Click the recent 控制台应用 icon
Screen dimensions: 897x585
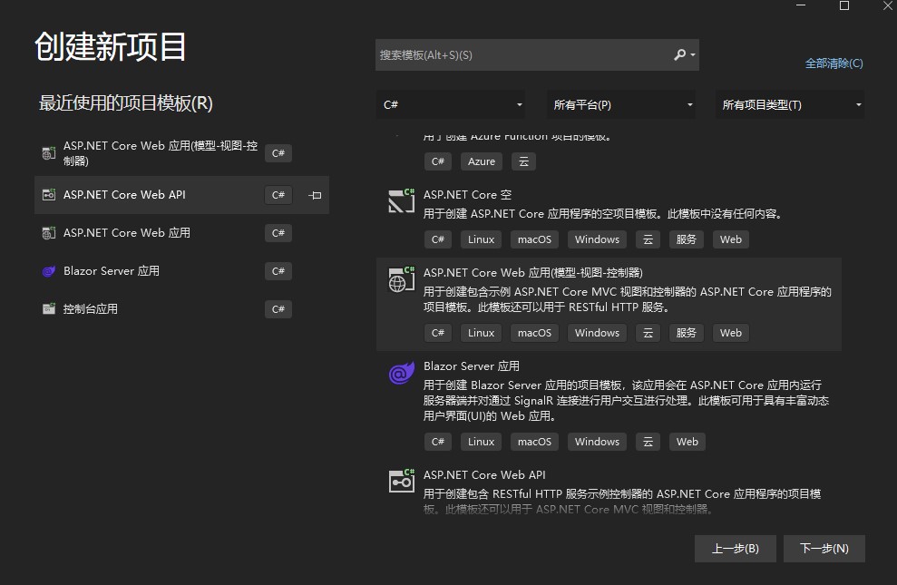point(49,308)
